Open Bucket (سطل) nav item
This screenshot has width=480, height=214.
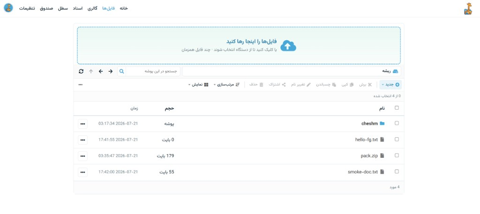pos(63,8)
